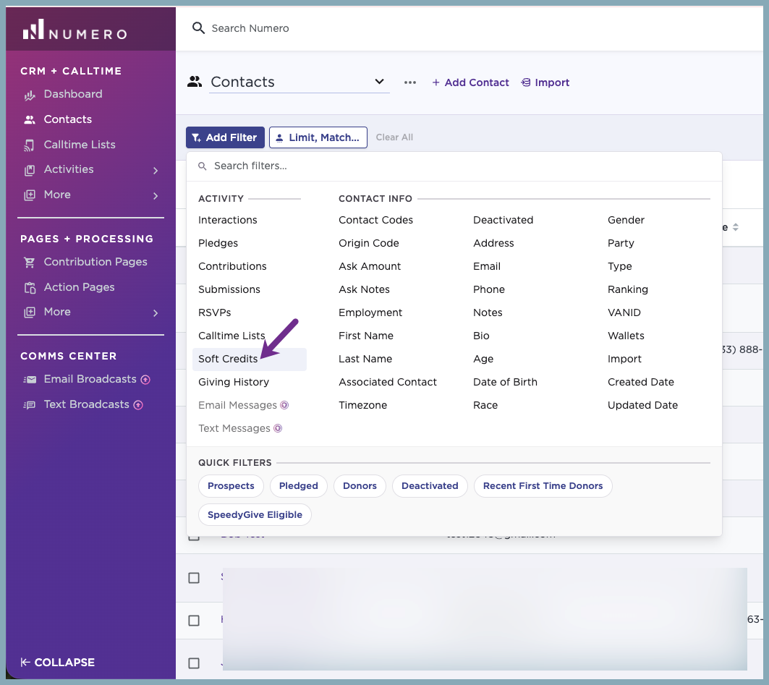The height and width of the screenshot is (685, 769).
Task: Select the VANID filter
Action: point(624,312)
